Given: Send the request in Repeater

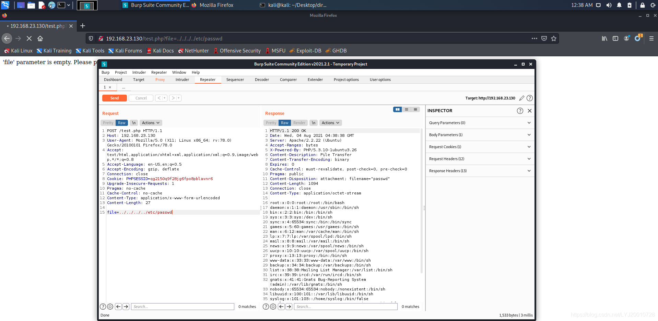Looking at the screenshot, I should tap(115, 98).
